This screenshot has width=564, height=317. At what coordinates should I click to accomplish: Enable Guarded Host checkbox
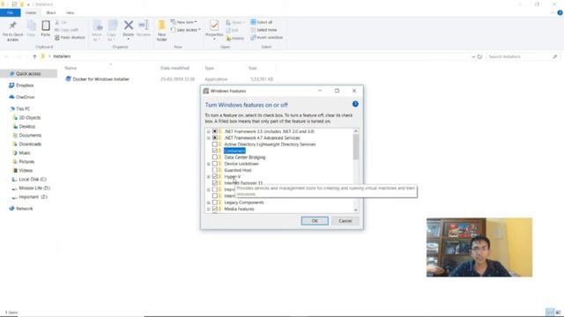click(x=215, y=170)
